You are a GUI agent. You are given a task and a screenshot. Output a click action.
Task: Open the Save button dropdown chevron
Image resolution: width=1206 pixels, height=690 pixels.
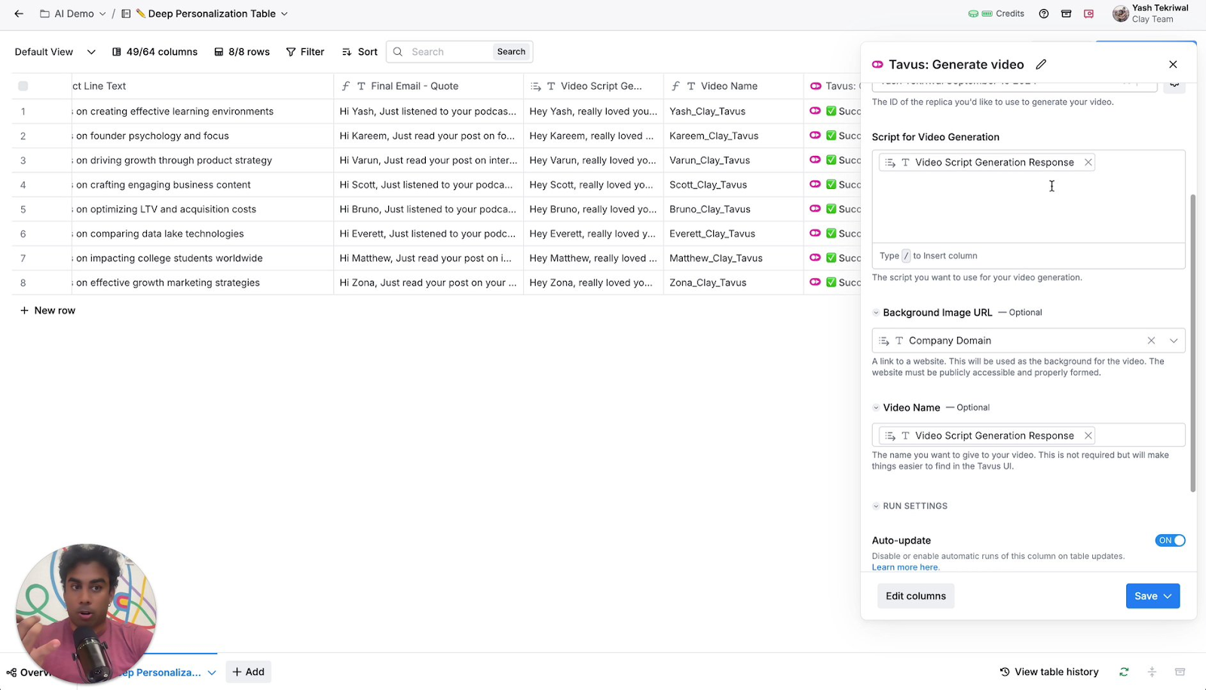pyautogui.click(x=1168, y=596)
